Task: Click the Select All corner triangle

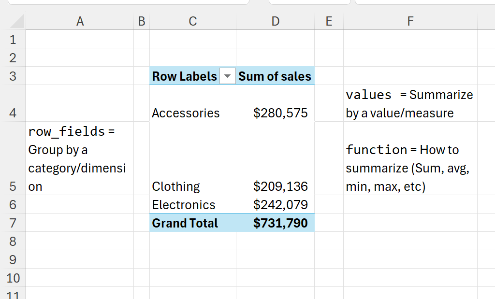Action: [x=17, y=21]
